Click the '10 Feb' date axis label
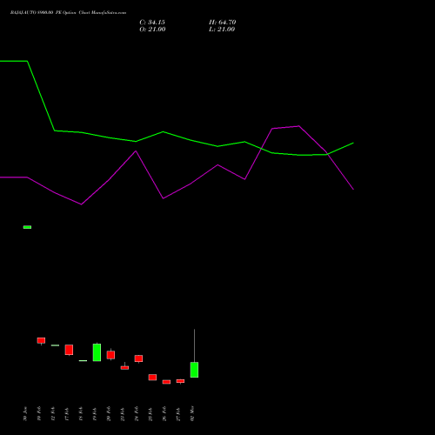This screenshot has width=435, height=435. pyautogui.click(x=39, y=414)
